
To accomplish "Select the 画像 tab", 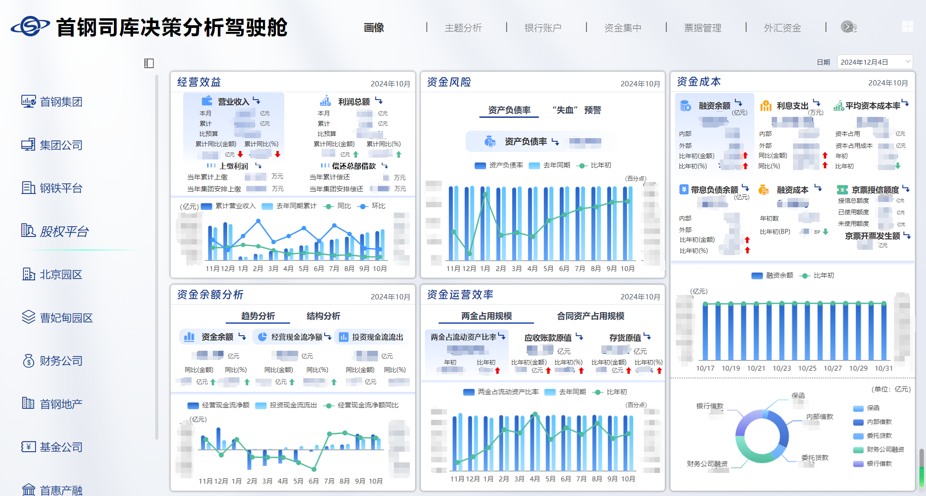I will (373, 28).
